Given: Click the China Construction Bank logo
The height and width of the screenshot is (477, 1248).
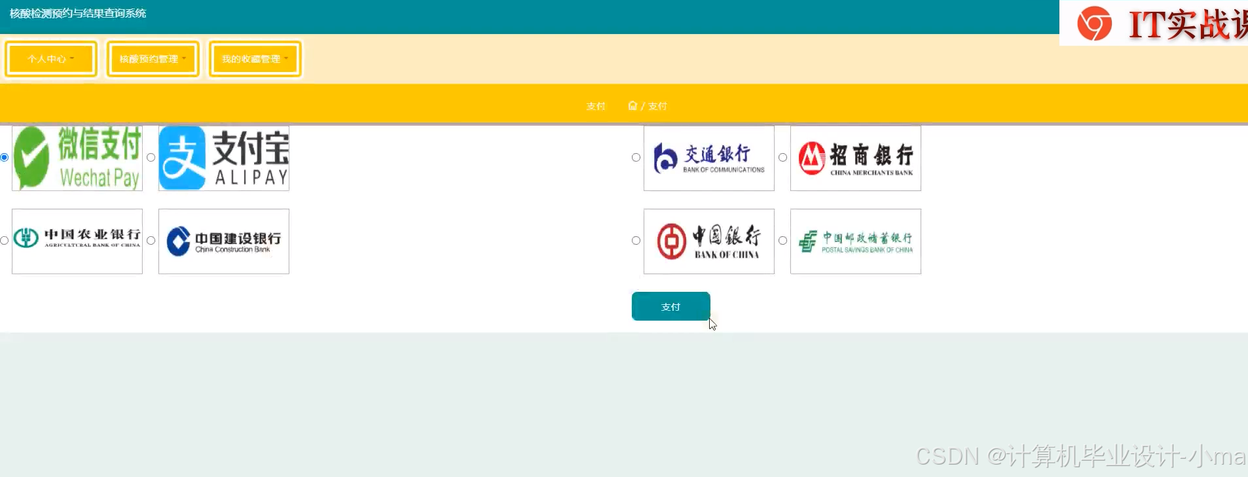Looking at the screenshot, I should coord(224,241).
